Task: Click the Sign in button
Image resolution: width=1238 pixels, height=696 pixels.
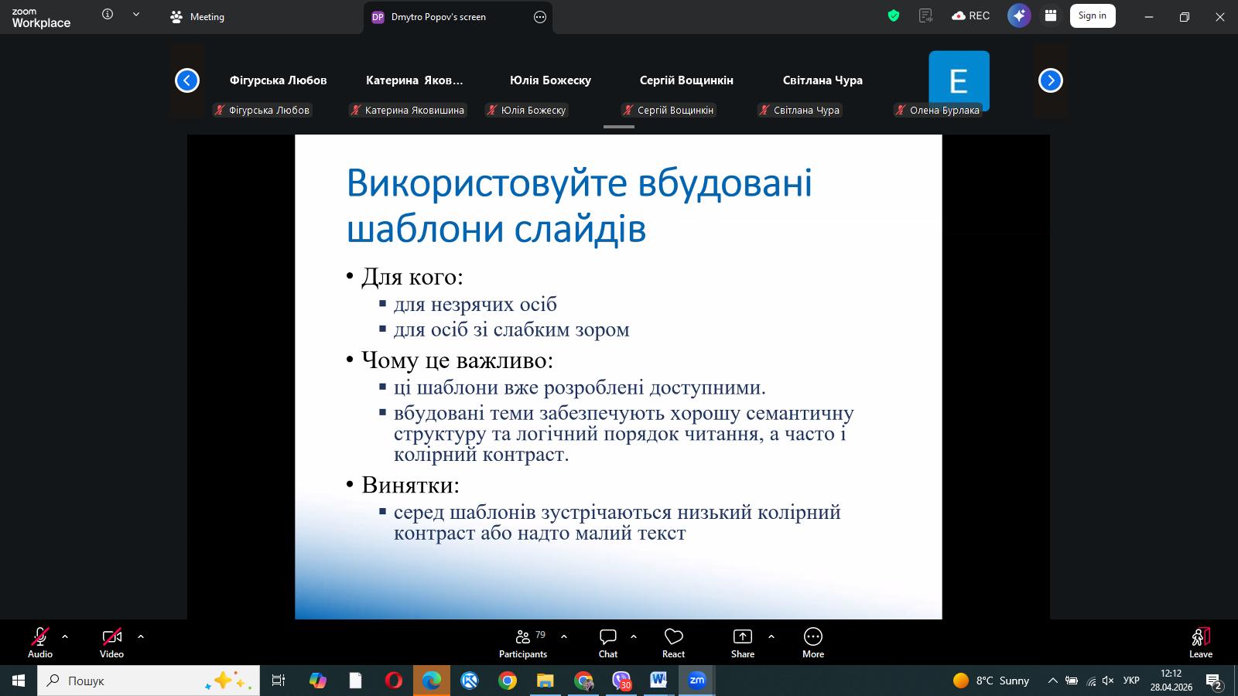Action: 1093,15
